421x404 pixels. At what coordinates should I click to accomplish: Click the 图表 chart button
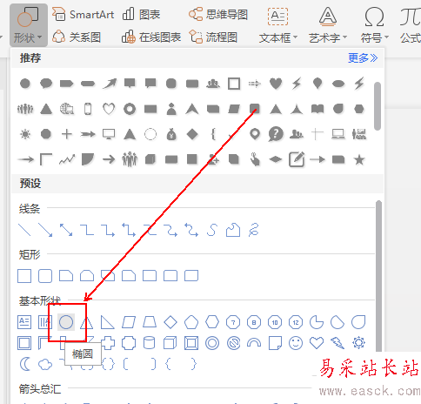point(141,14)
